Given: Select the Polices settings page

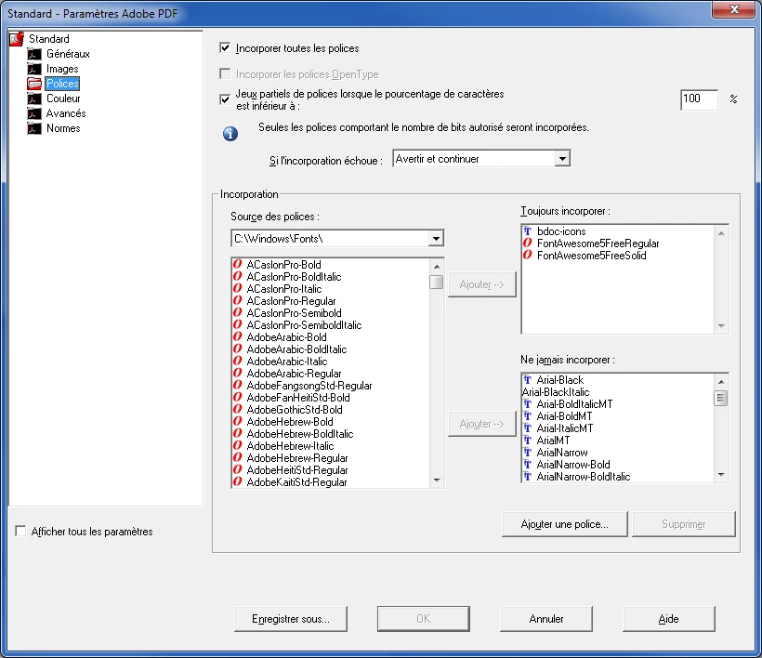Looking at the screenshot, I should [x=62, y=84].
